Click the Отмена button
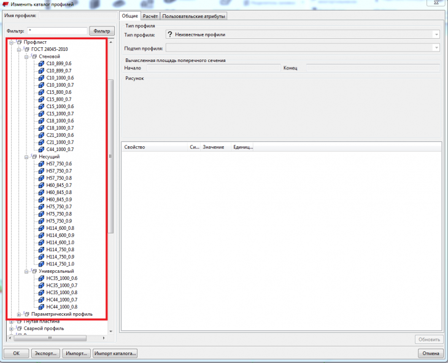 431,353
